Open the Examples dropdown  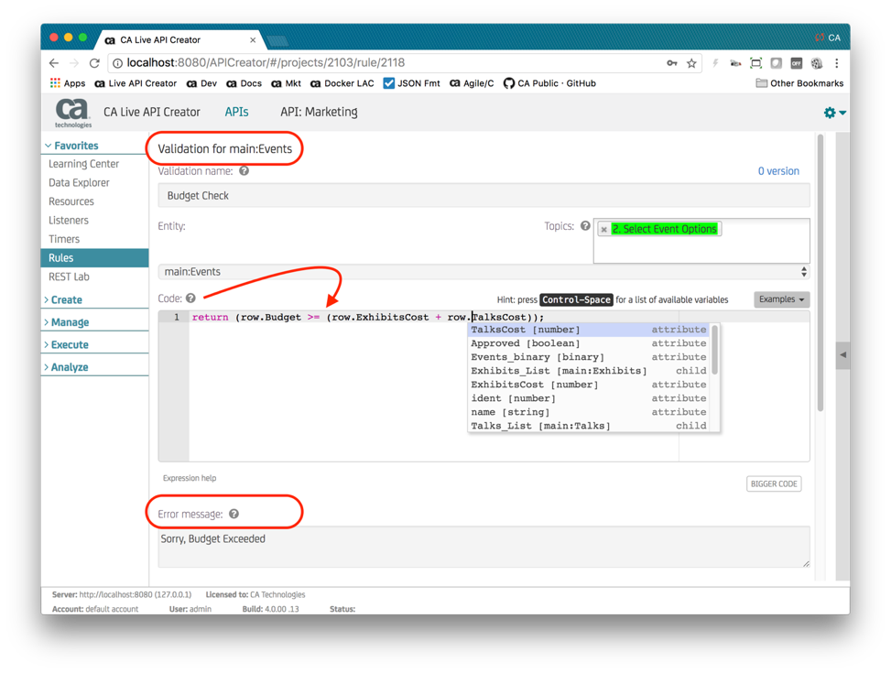point(781,299)
